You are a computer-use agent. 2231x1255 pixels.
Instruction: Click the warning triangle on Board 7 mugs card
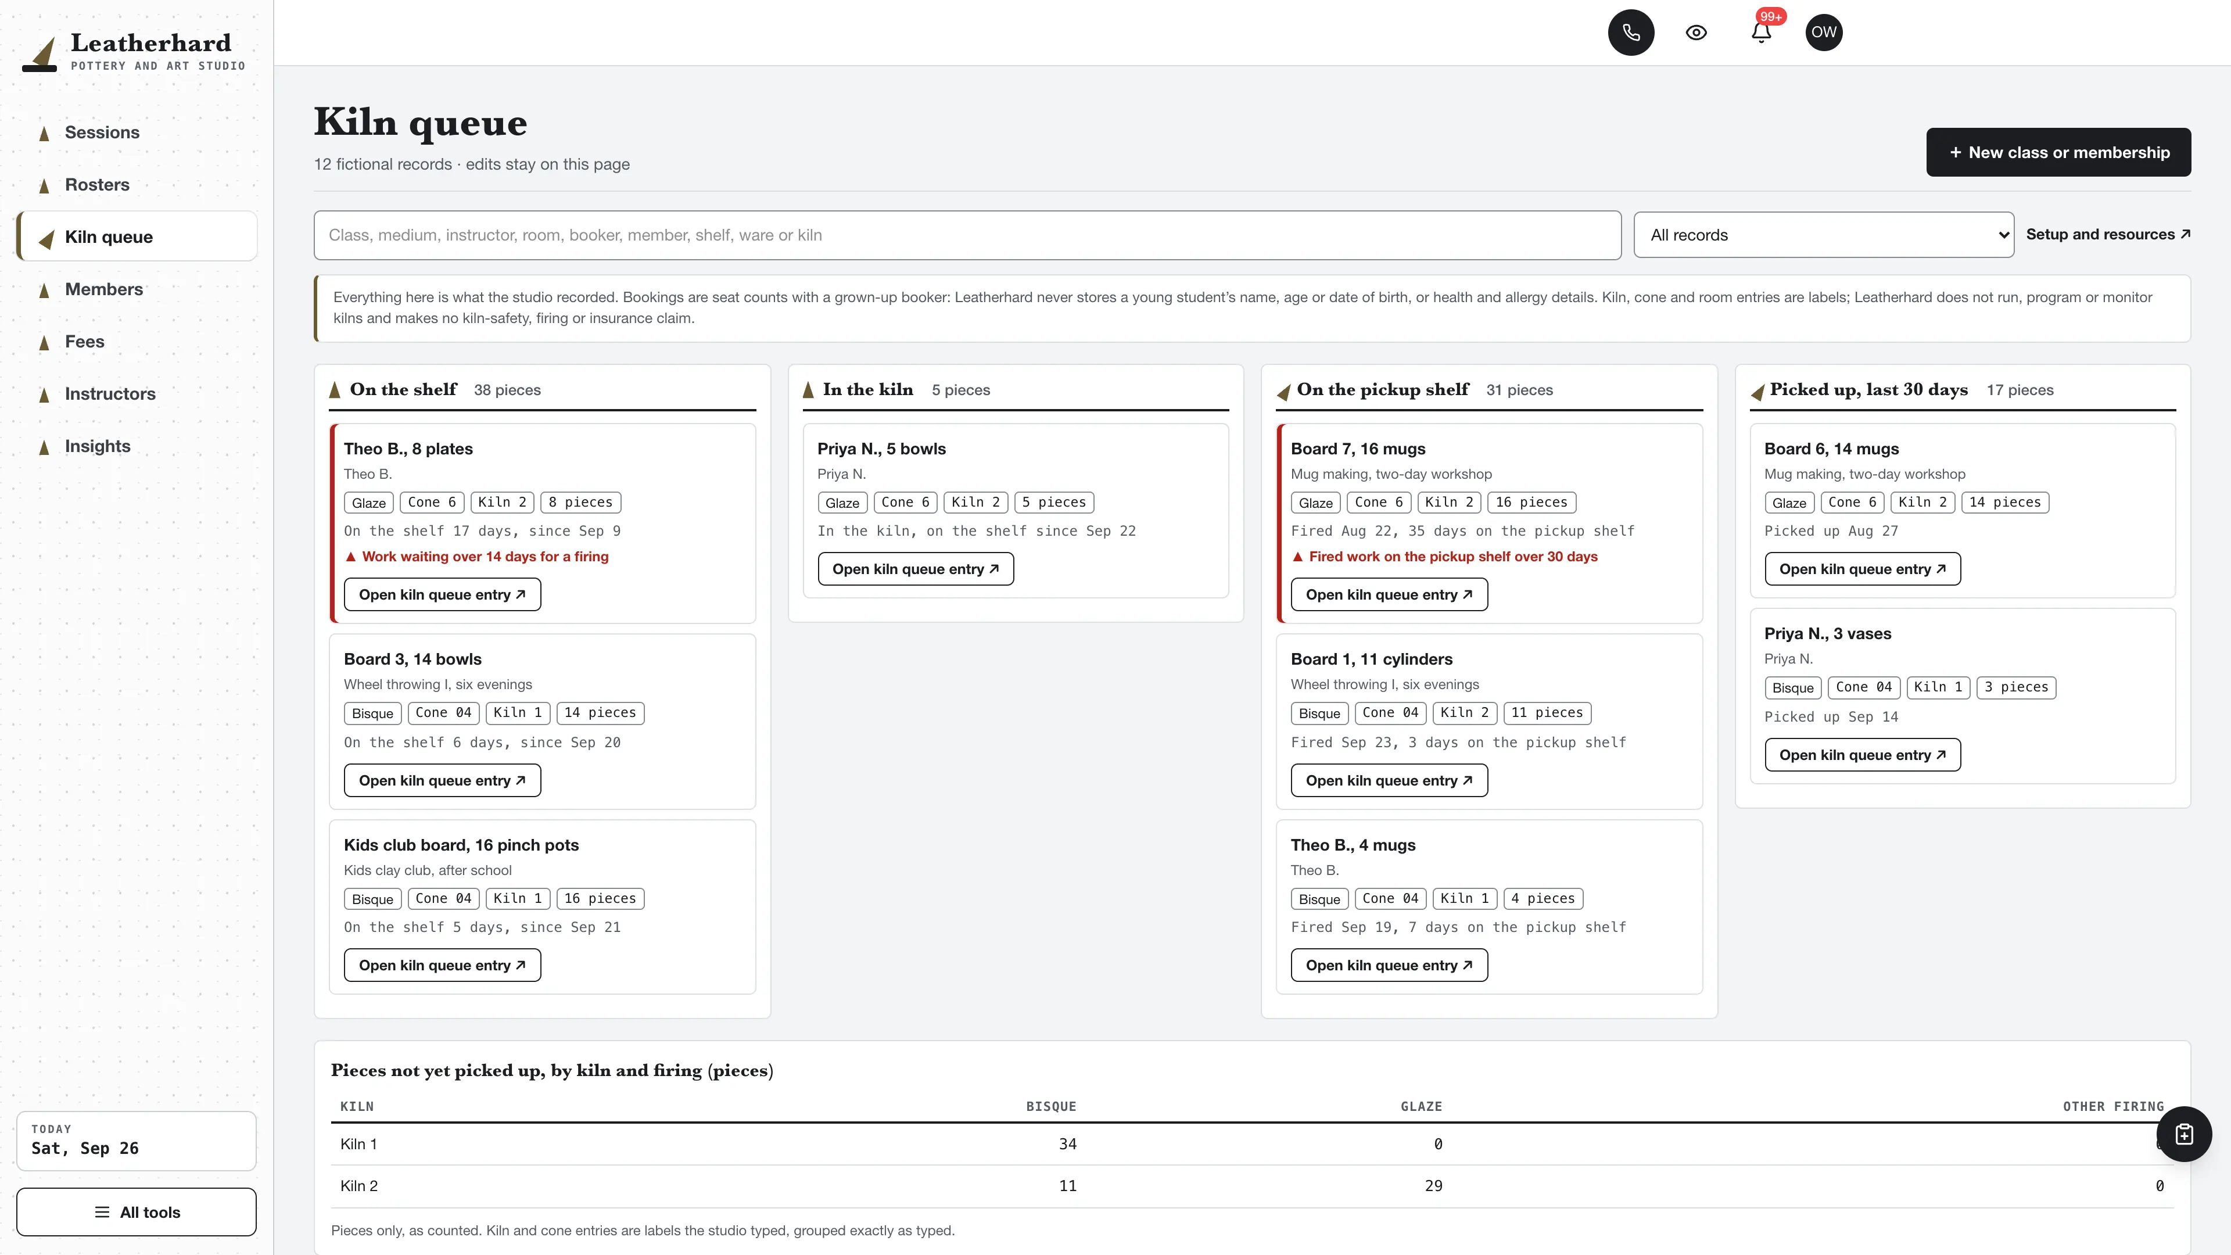click(1297, 557)
